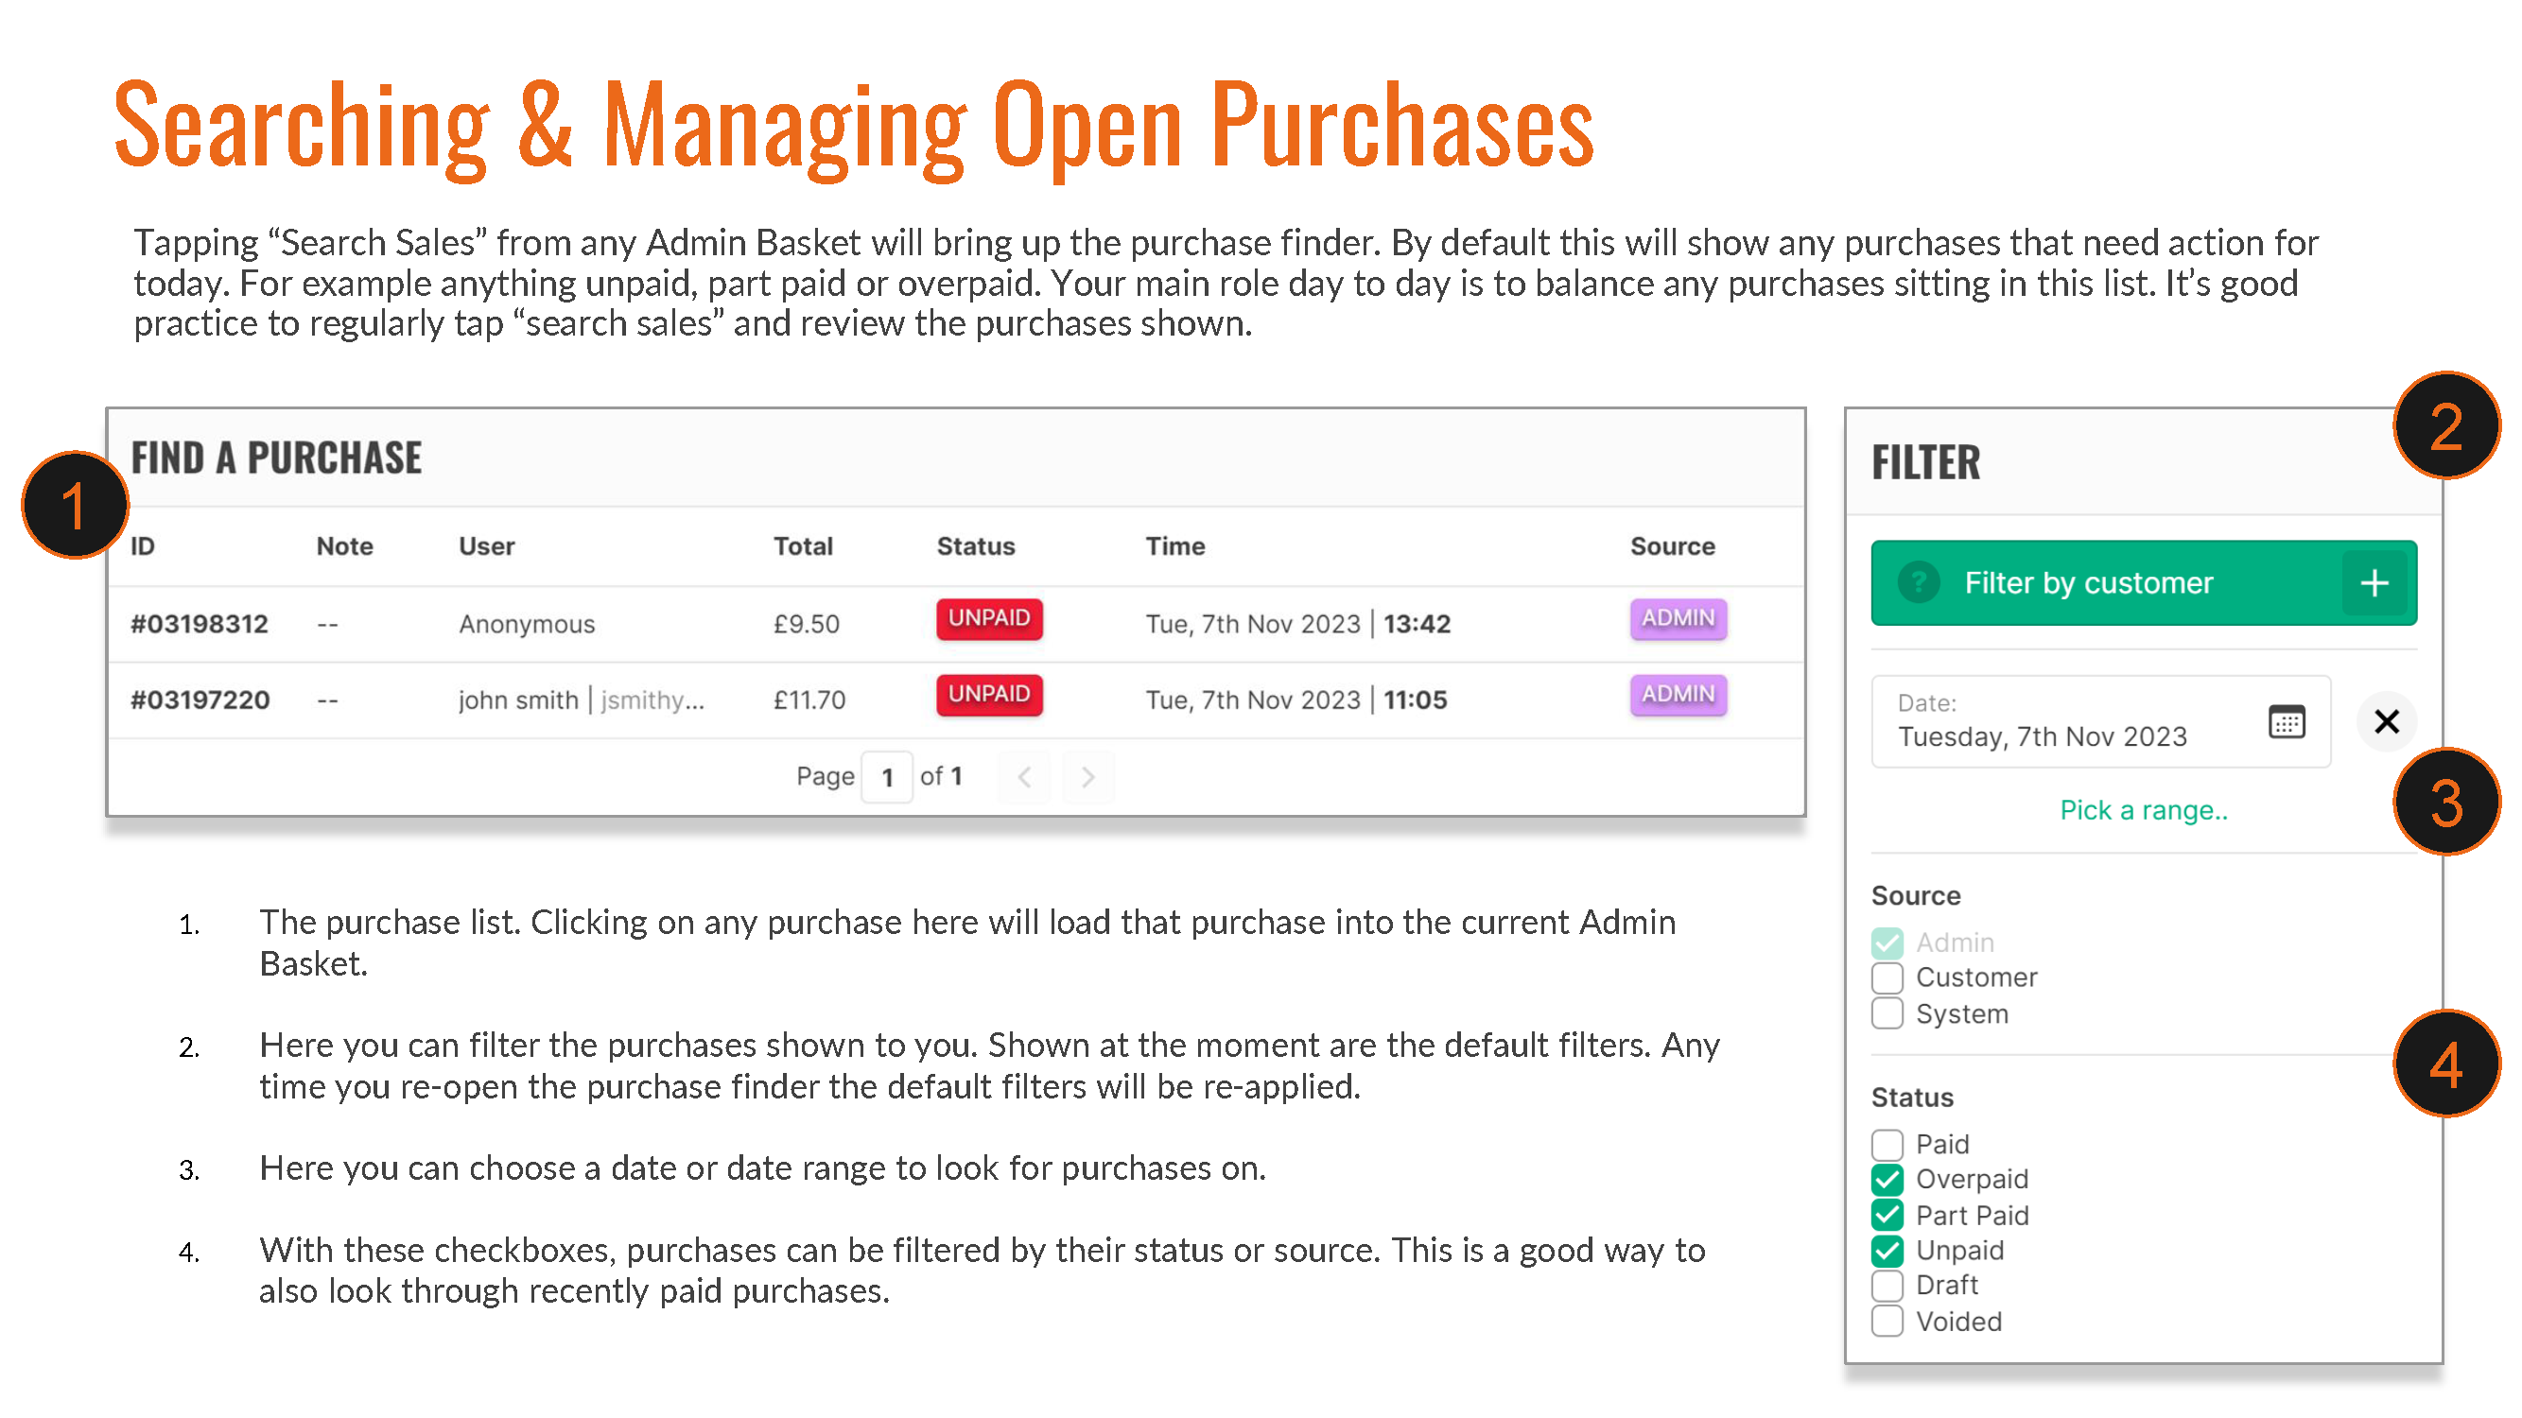Click the next page chevron
Image resolution: width=2522 pixels, height=1418 pixels.
[1087, 776]
